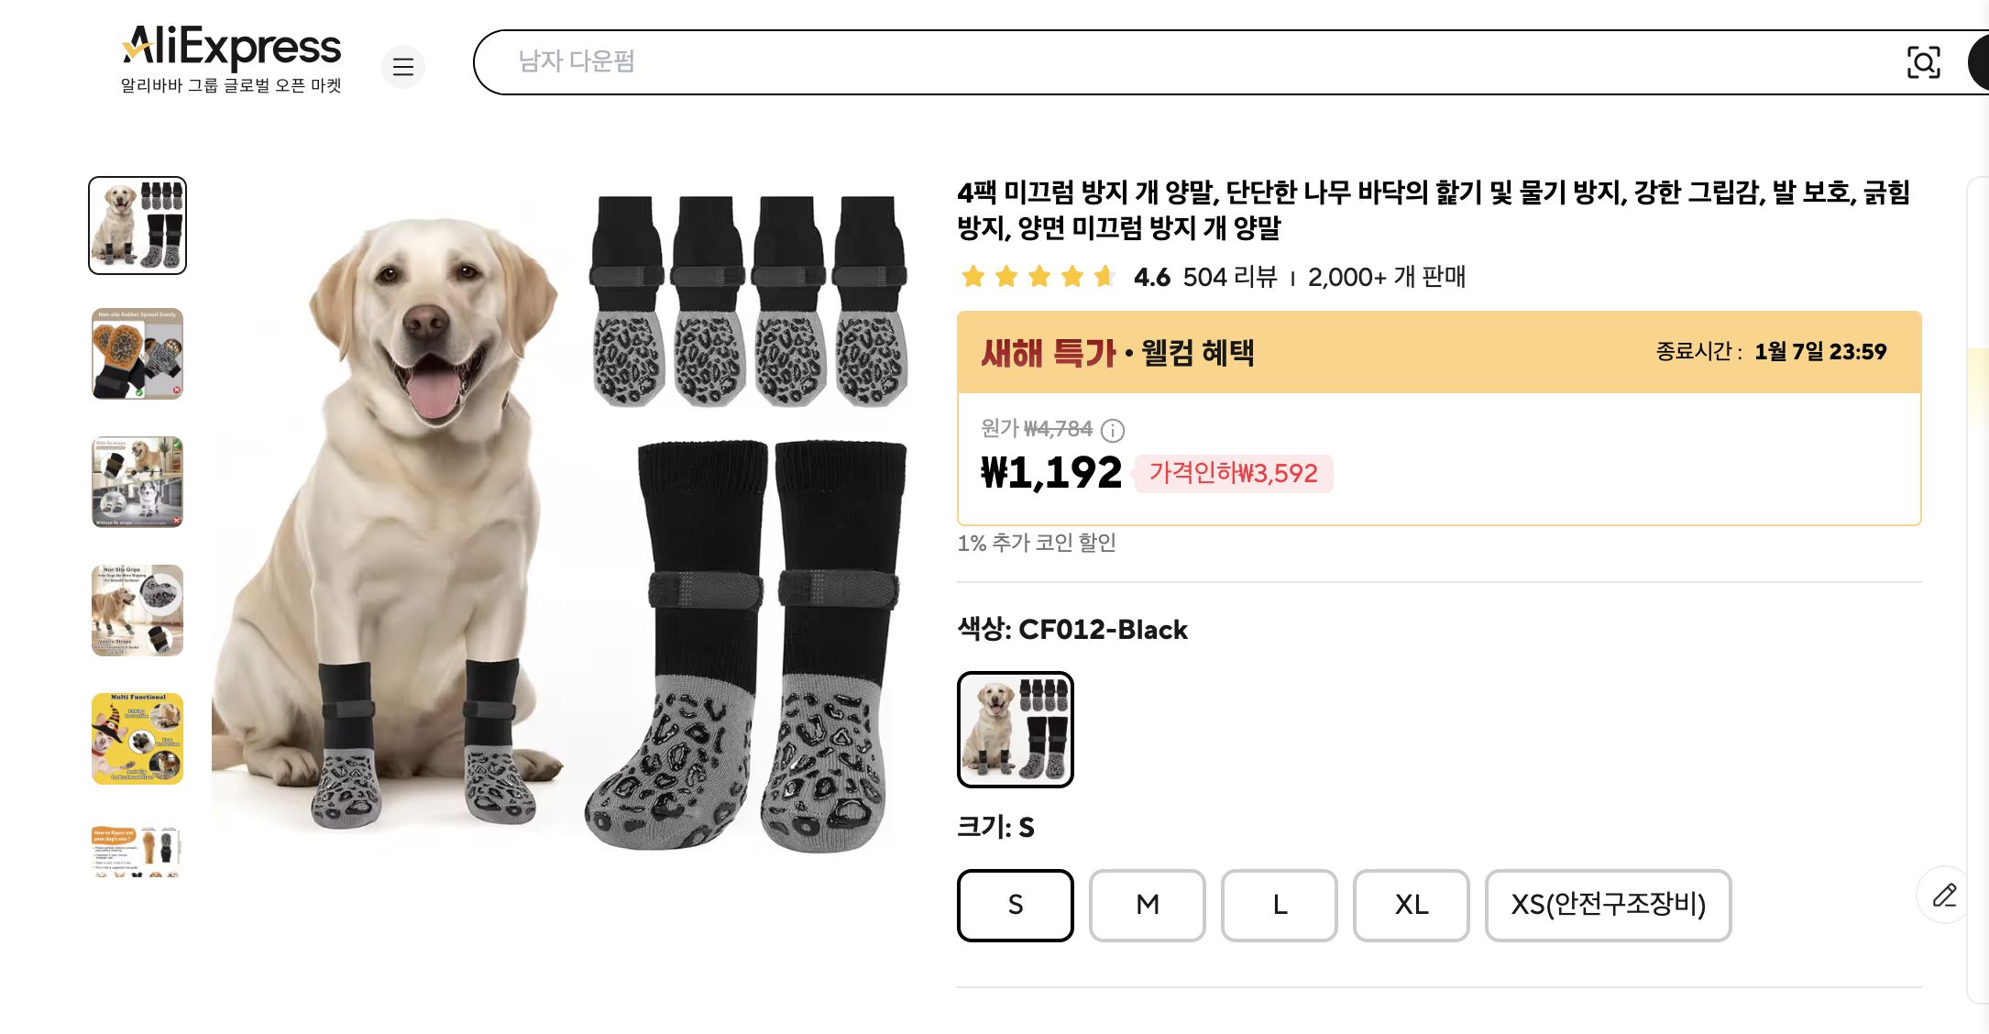
Task: Expand the L size selection
Action: coord(1279,906)
